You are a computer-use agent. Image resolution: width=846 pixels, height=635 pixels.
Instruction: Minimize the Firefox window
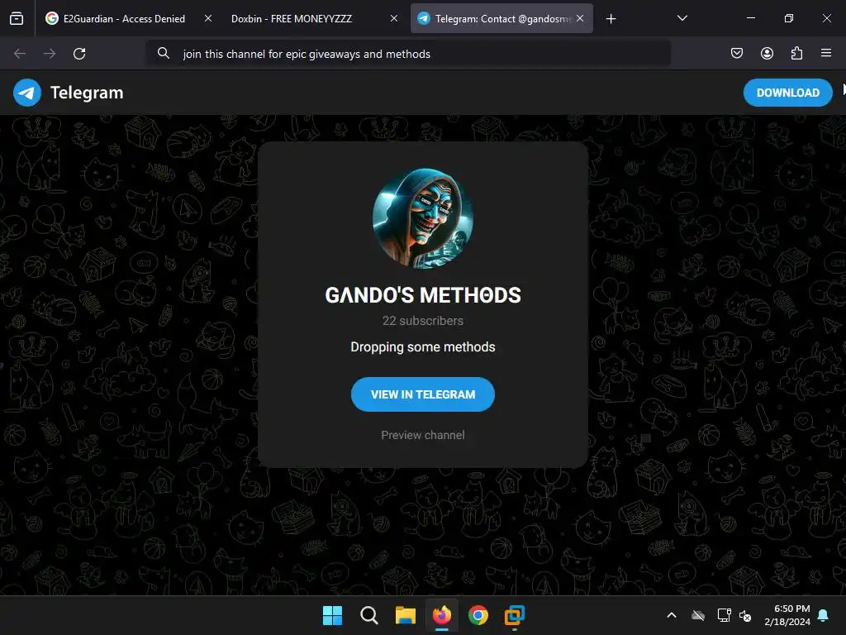tap(751, 18)
